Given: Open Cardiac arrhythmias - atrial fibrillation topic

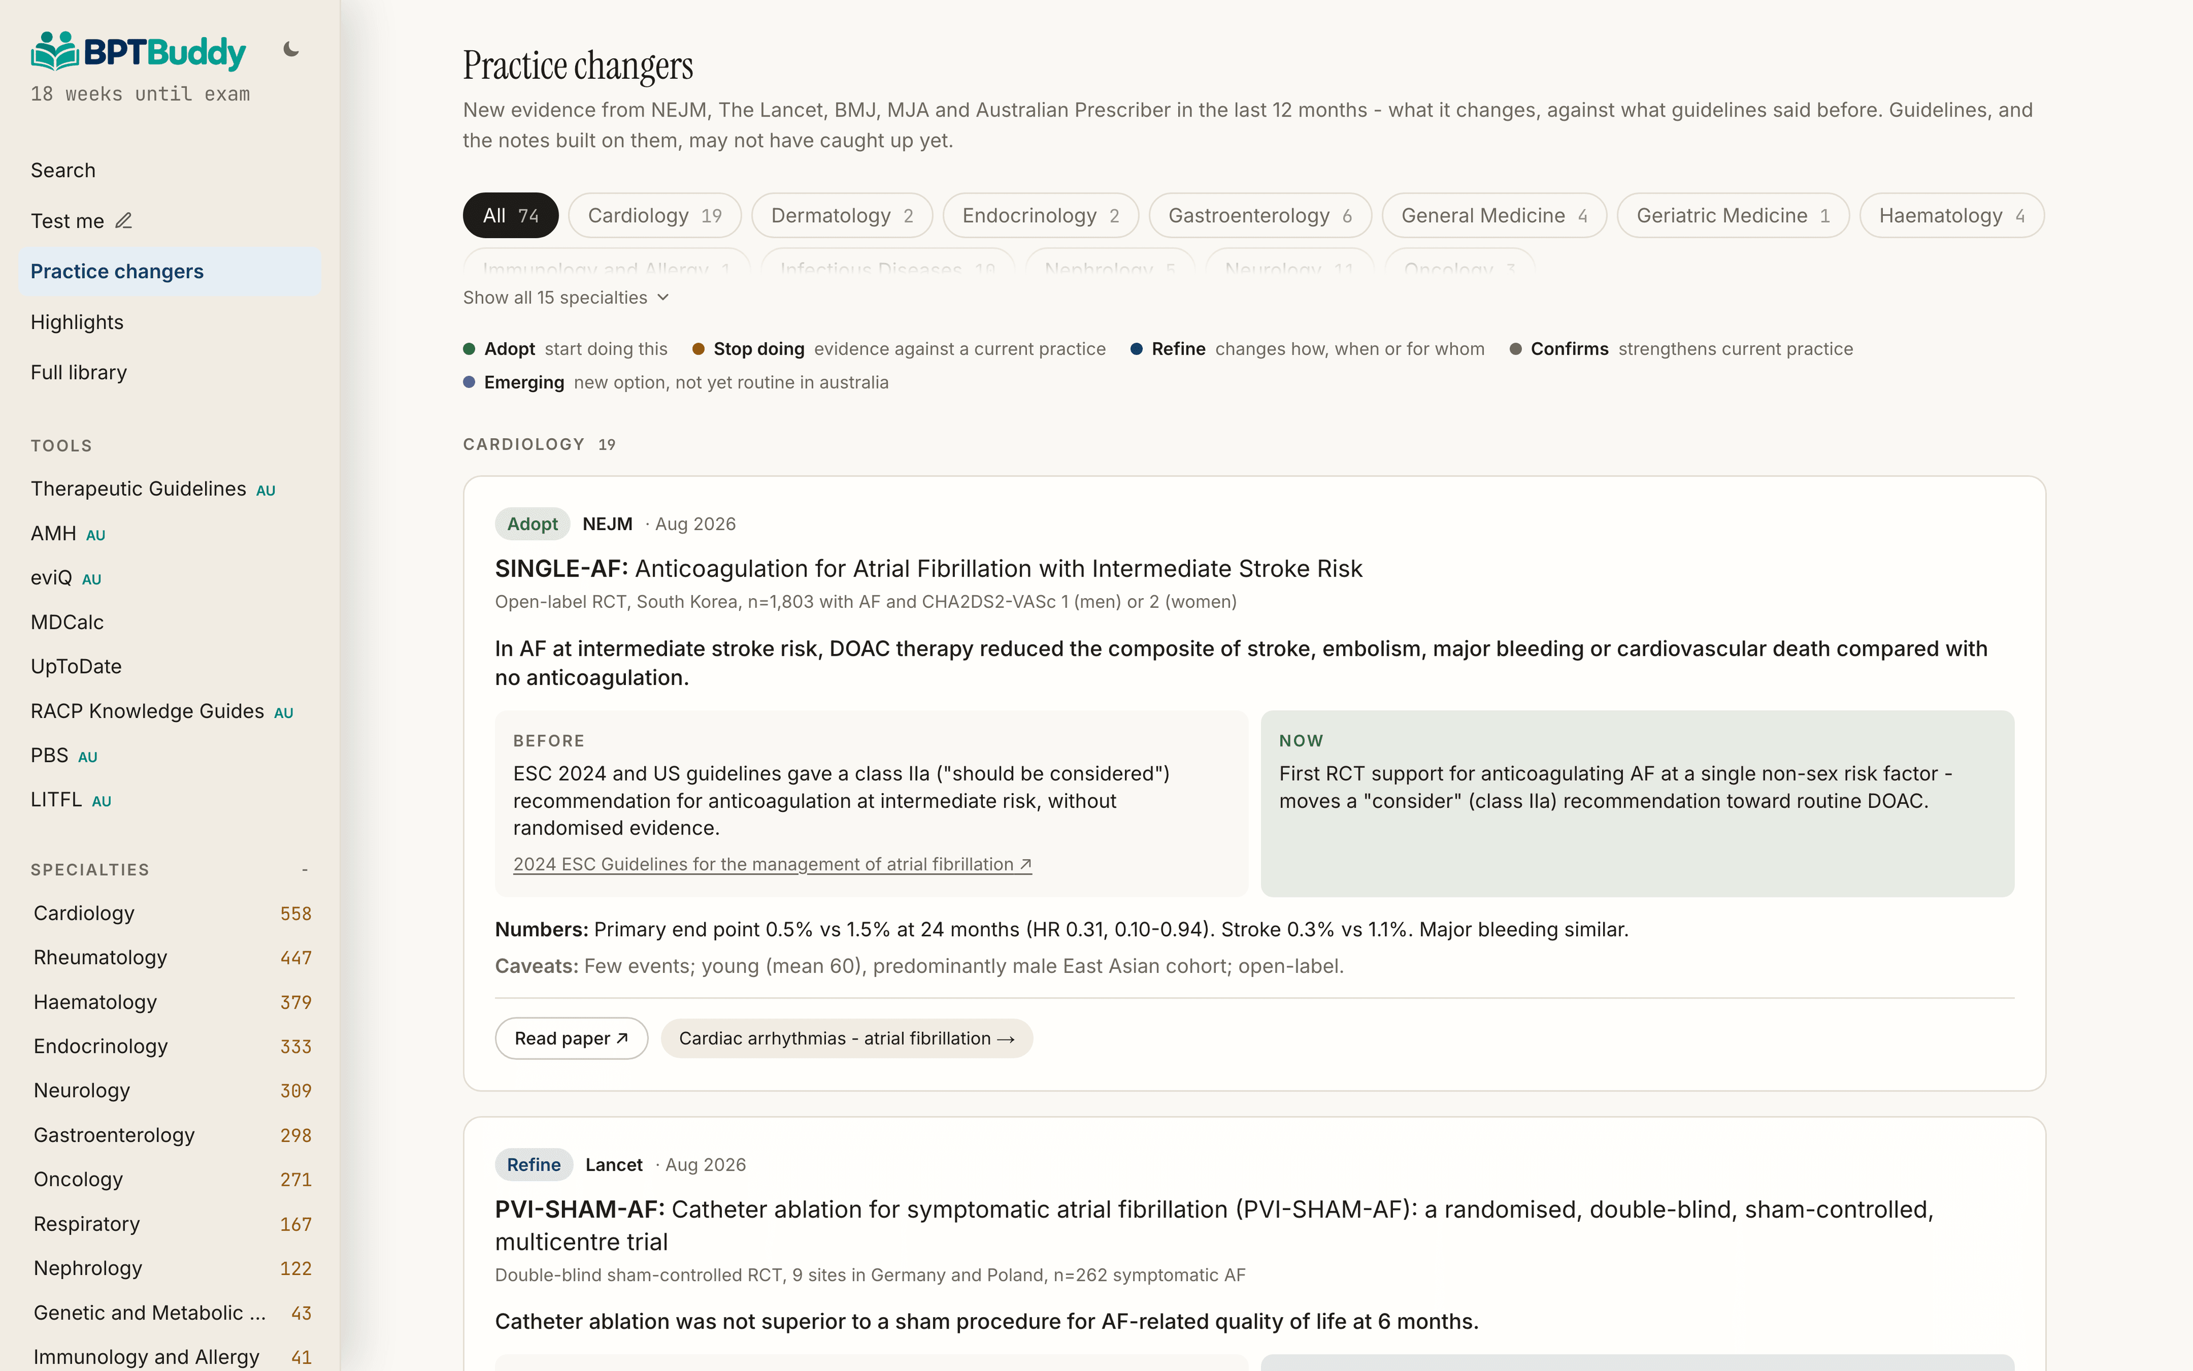Looking at the screenshot, I should 846,1038.
